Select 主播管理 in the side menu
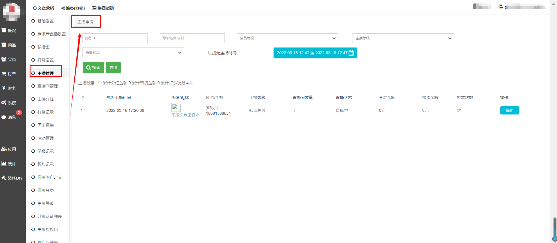 tap(46, 73)
